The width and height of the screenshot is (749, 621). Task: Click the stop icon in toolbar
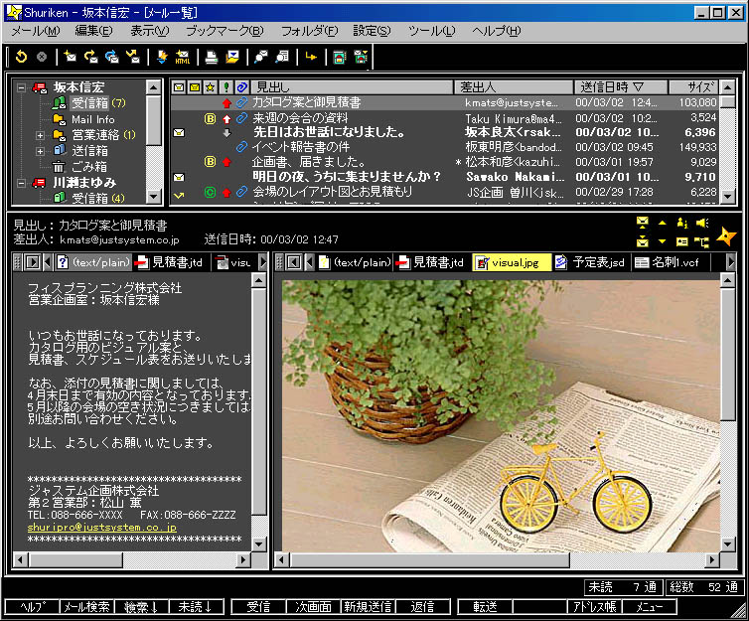click(x=41, y=58)
